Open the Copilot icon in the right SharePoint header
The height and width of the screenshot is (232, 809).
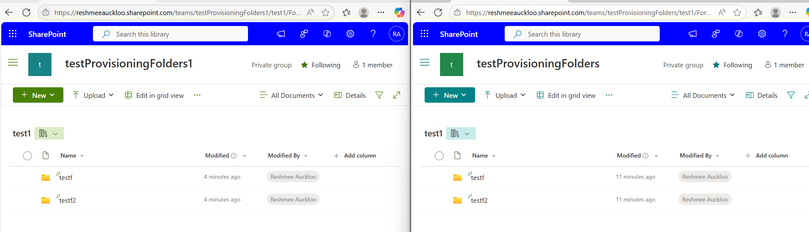coord(739,34)
